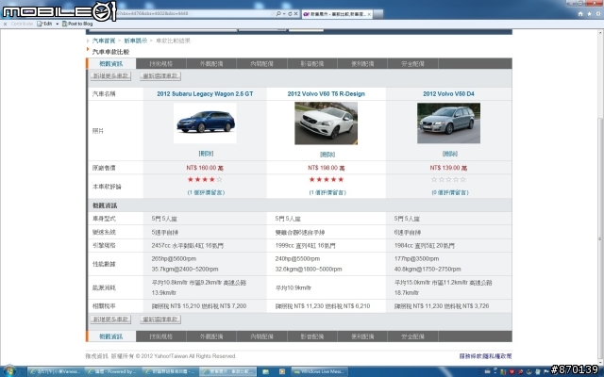Open 2012 Subaru Legacy Wagon 2.5 GT link
Screen dimensions: 604x377
click(x=205, y=94)
